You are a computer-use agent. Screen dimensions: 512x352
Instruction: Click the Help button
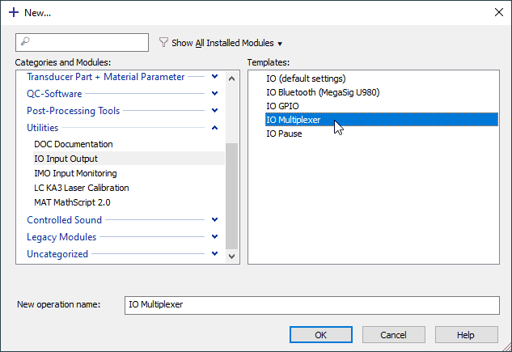pyautogui.click(x=466, y=335)
